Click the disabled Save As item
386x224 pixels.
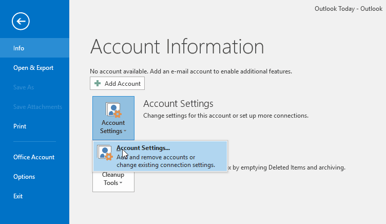(24, 87)
